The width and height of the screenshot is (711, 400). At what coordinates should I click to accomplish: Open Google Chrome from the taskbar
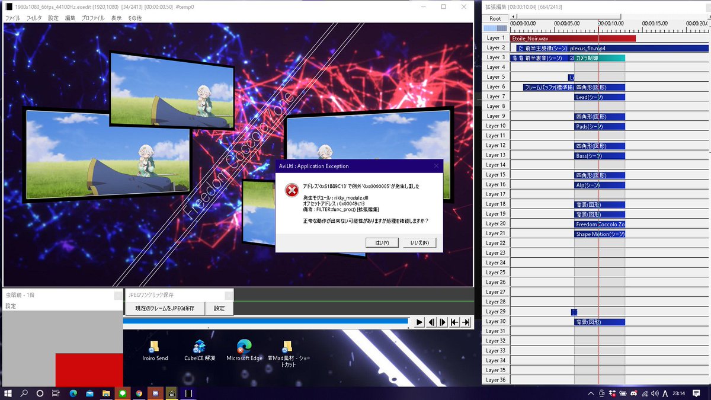(139, 393)
